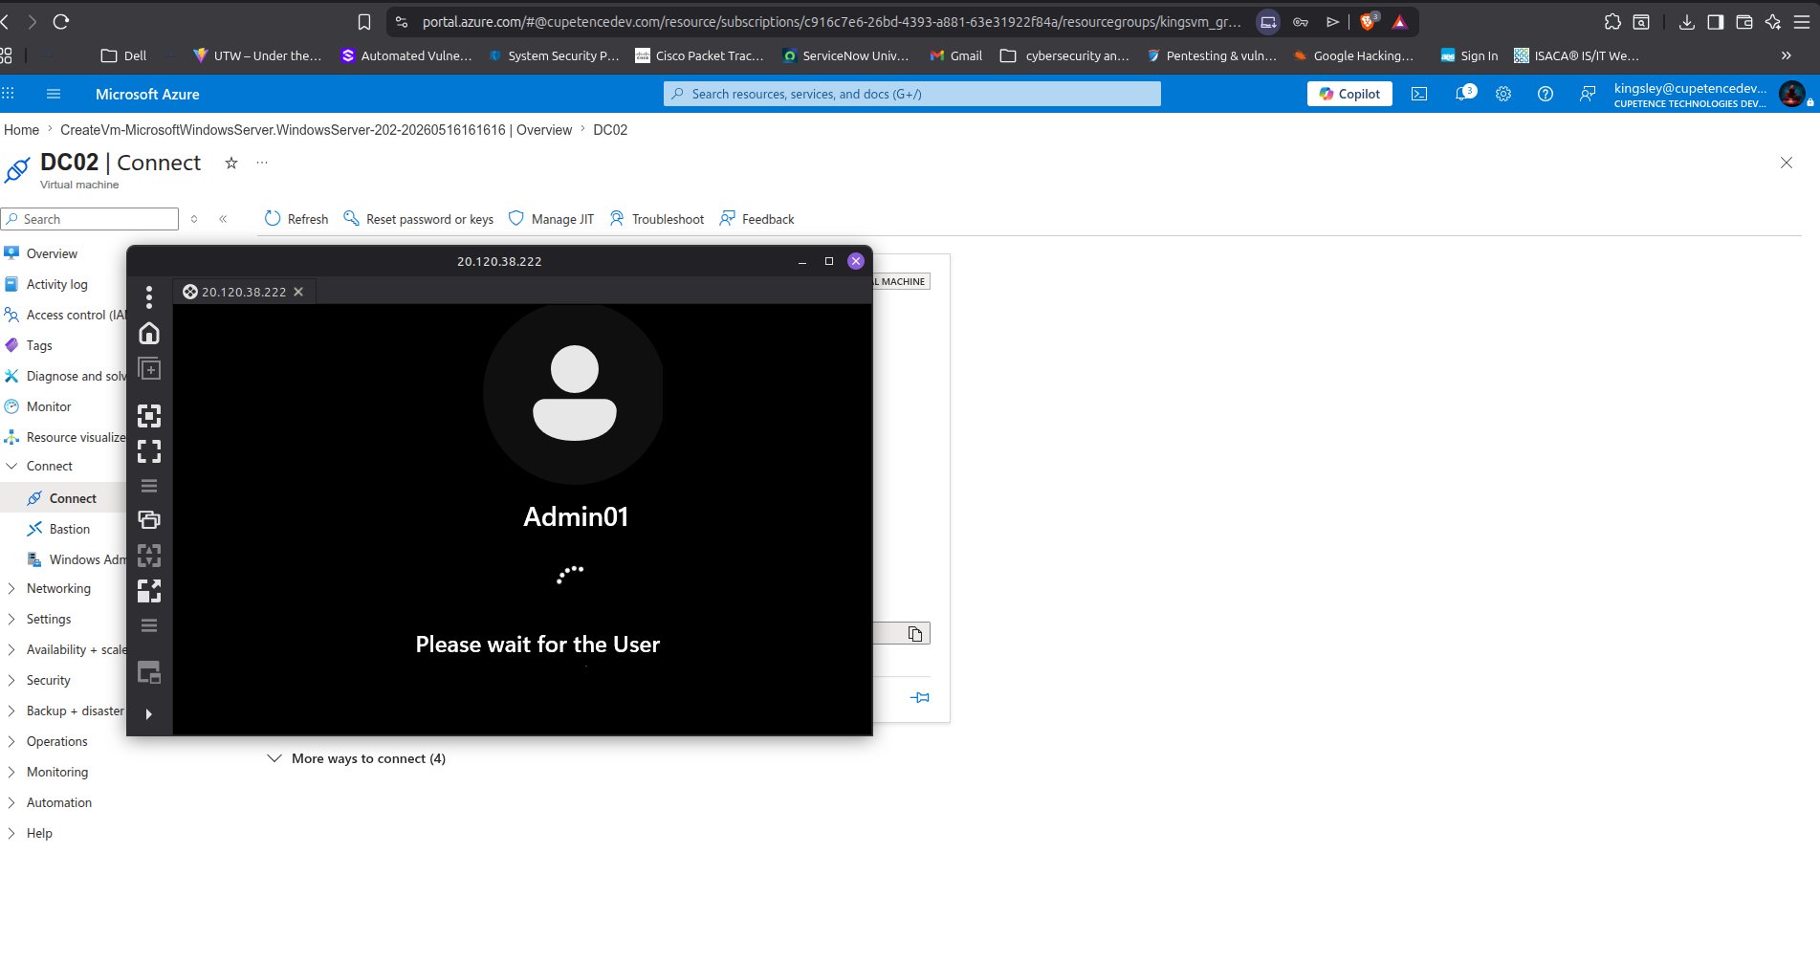The height and width of the screenshot is (962, 1820).
Task: Open the three-dot menu in remote desktop sidebar
Action: point(149,297)
